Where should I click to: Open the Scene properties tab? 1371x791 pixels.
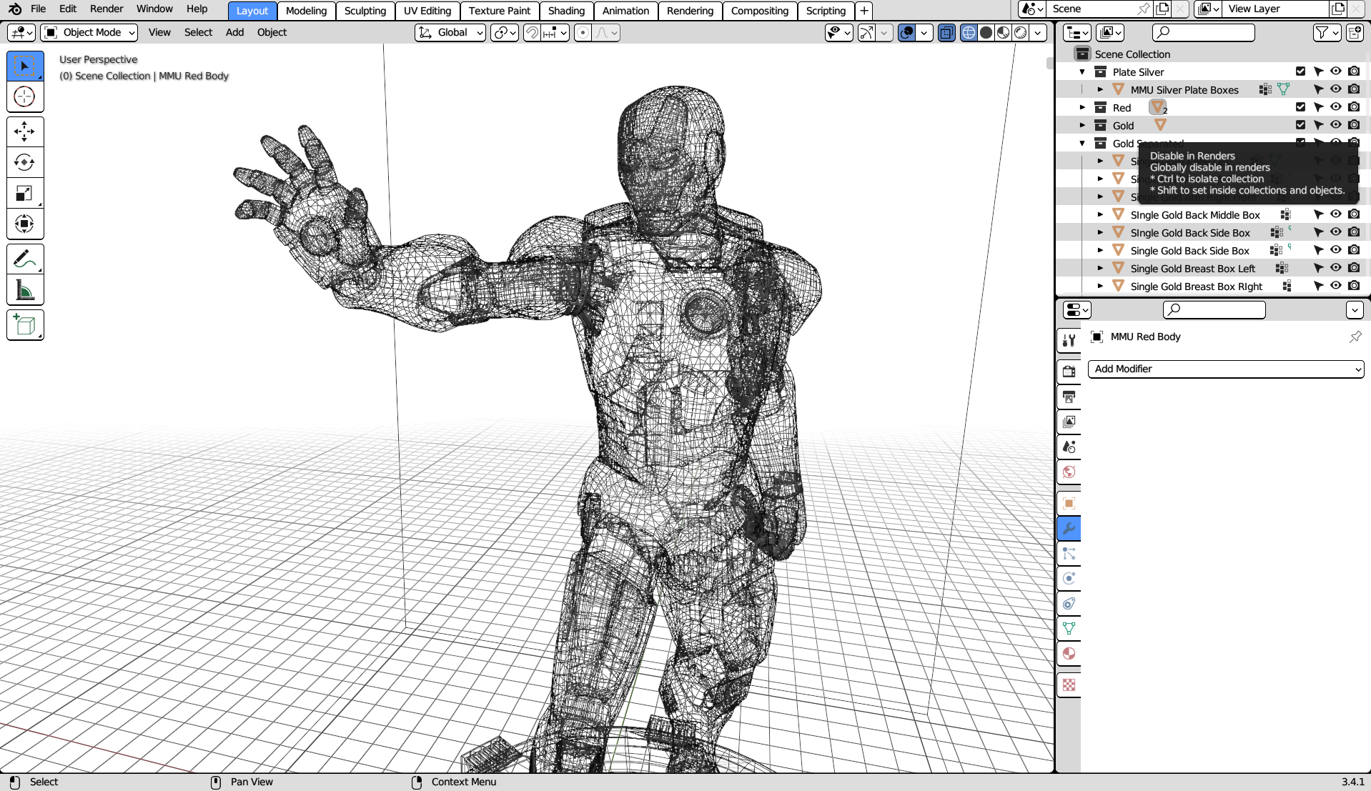[x=1069, y=447]
